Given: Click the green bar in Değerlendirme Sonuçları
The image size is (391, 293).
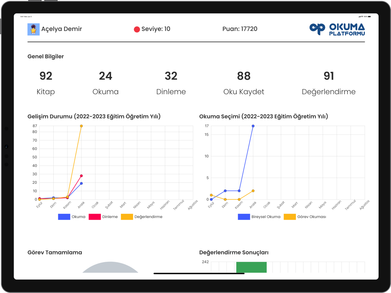Looking at the screenshot, I should [251, 267].
